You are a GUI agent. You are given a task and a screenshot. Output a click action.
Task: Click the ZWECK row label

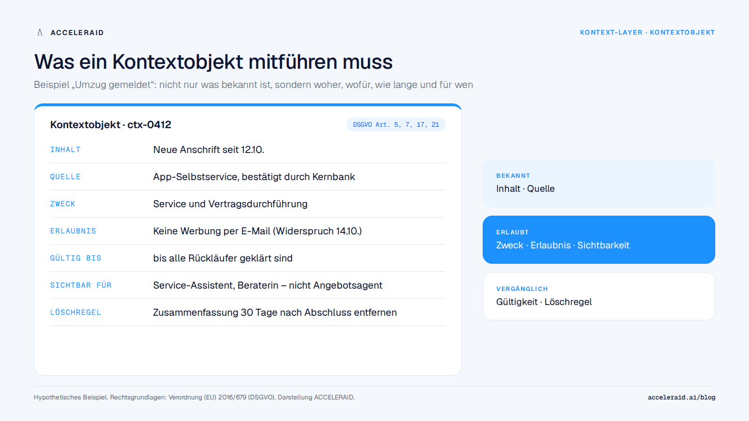(x=63, y=204)
